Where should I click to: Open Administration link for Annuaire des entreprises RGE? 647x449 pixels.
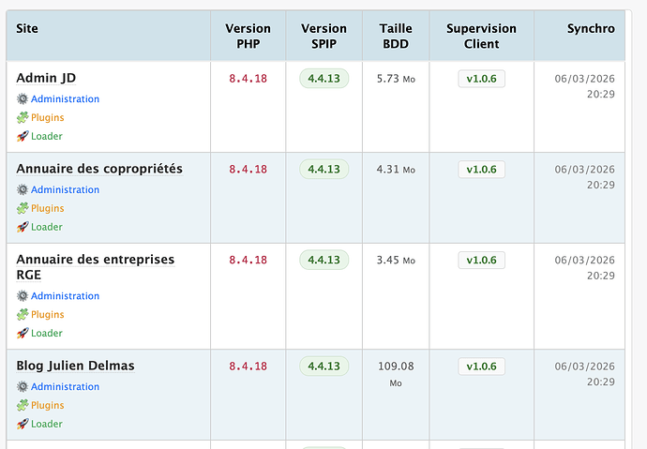coord(65,296)
